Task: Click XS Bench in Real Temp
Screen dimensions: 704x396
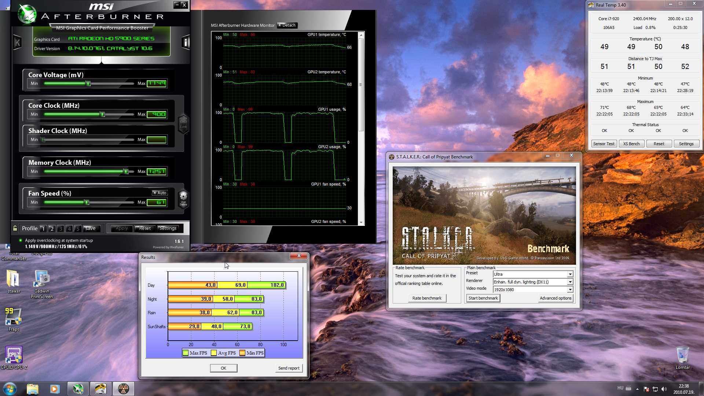Action: pos(631,144)
